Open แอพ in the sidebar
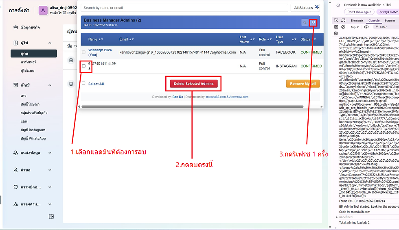399x230 pixels. 24,122
